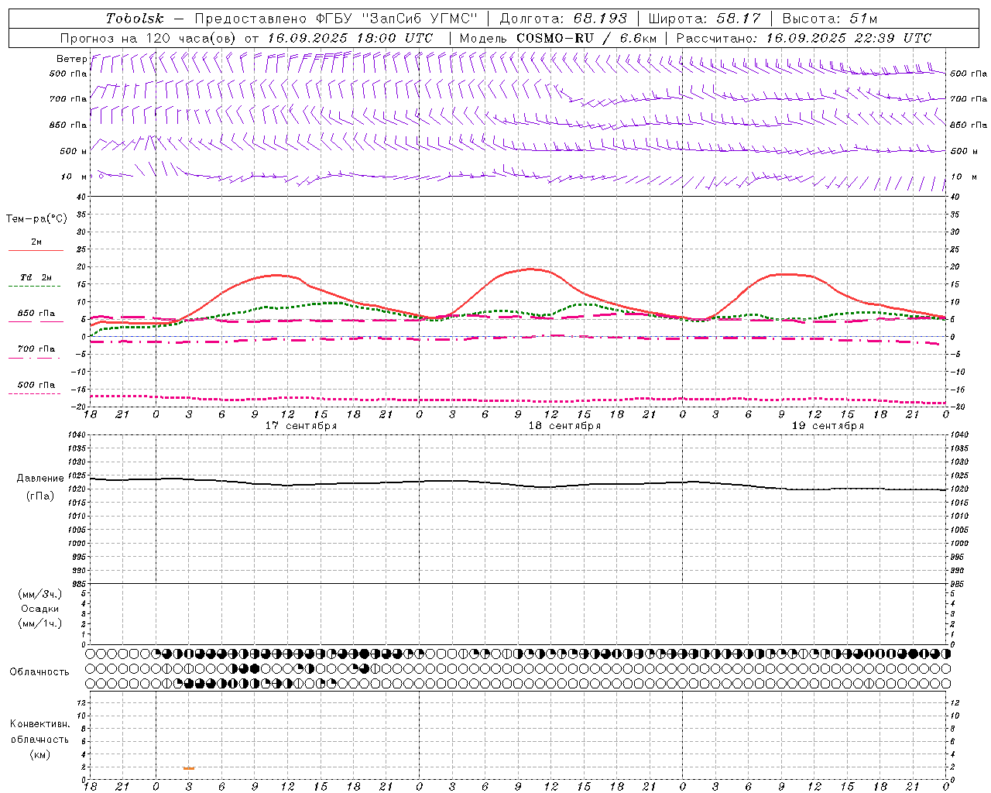This screenshot has width=991, height=793.
Task: Click the Модель COSMO-RU / 6.6км label
Action: point(558,38)
